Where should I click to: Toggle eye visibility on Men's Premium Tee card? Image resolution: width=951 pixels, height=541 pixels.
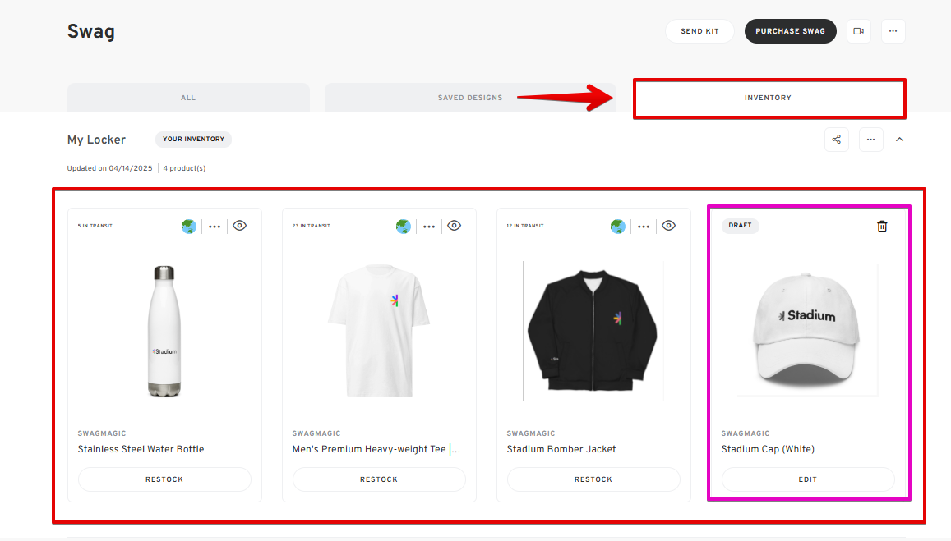[455, 226]
